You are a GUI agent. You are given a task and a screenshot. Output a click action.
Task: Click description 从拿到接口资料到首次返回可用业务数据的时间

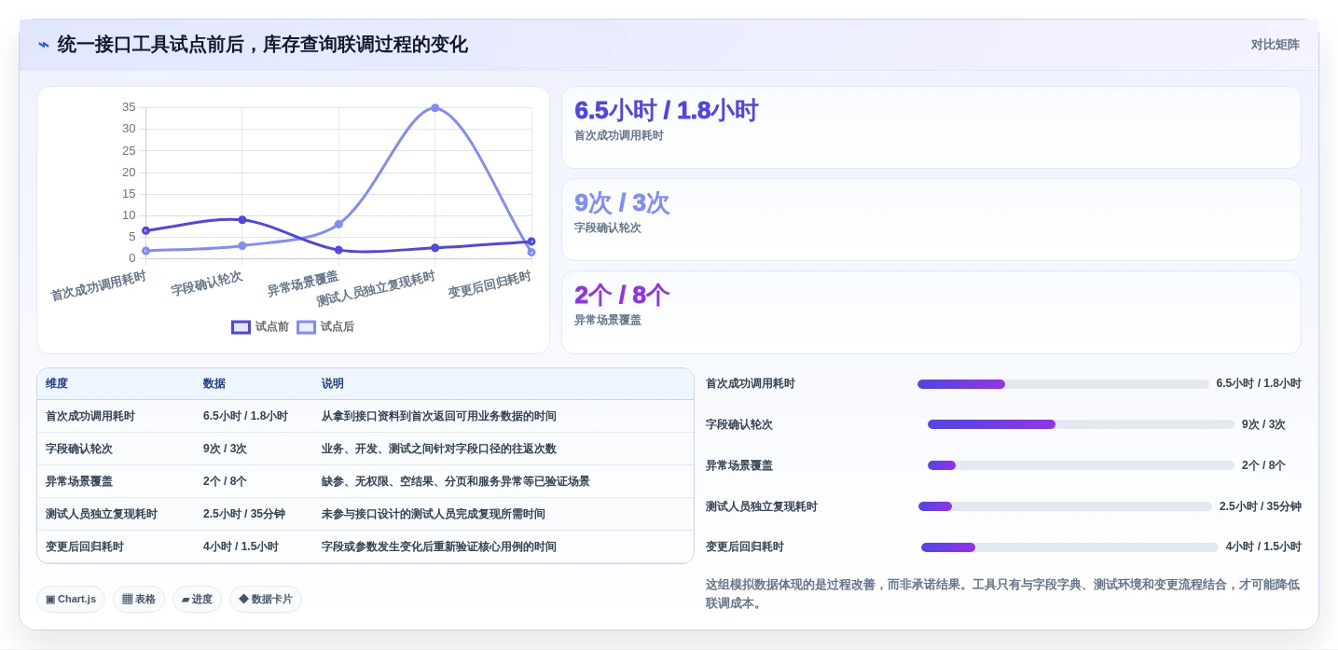pos(439,417)
